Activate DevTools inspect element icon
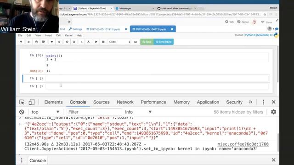This screenshot has width=294, height=165. click(x=22, y=102)
